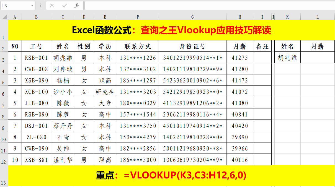Click cell DSJ-001

tap(37, 126)
